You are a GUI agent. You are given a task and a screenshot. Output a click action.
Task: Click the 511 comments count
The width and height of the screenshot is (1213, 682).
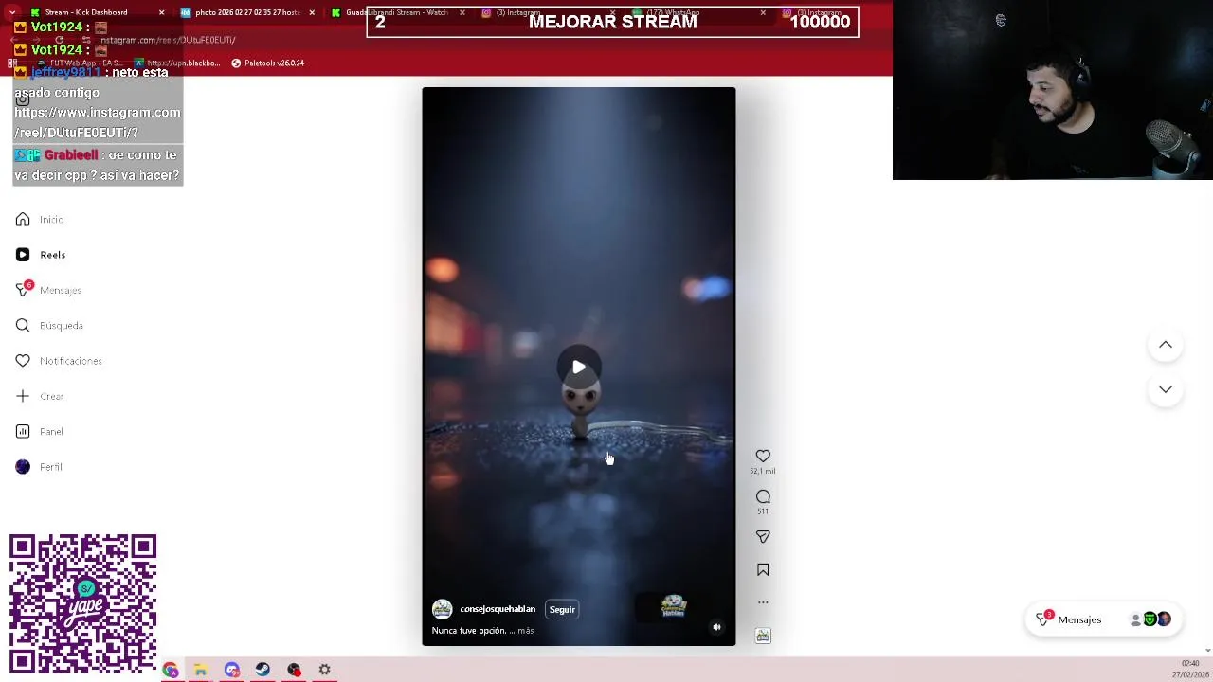tap(763, 511)
